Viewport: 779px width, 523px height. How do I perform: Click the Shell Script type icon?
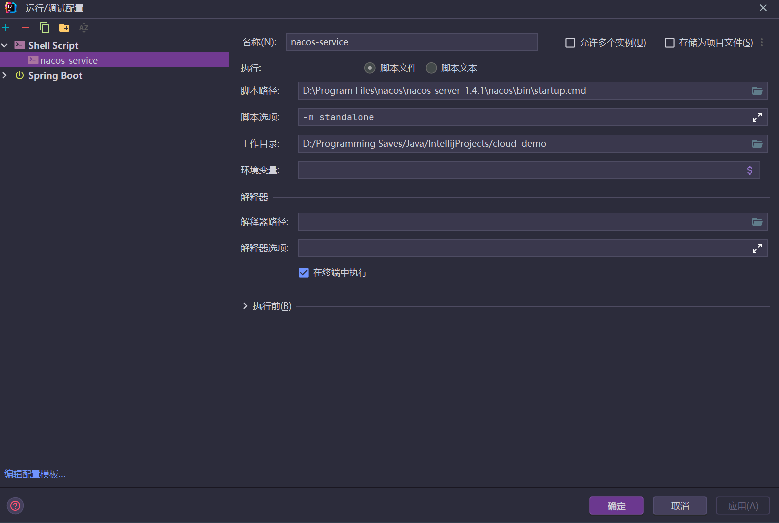[20, 45]
